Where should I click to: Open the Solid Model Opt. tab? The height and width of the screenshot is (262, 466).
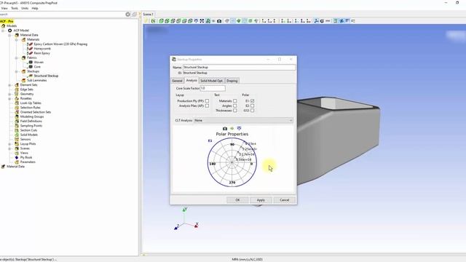click(x=211, y=81)
